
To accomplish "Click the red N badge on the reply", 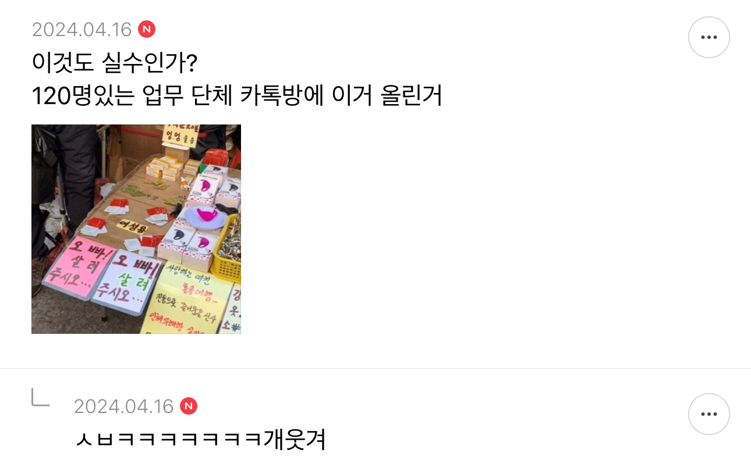I will (189, 406).
